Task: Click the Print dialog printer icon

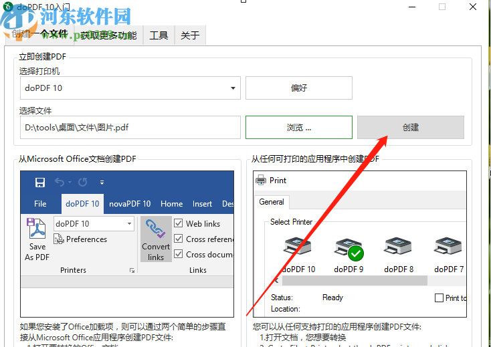Action: pos(261,180)
